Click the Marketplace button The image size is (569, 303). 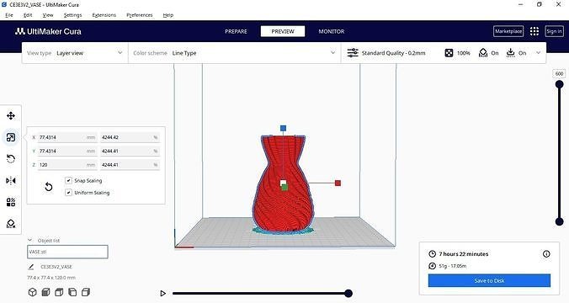pyautogui.click(x=508, y=31)
